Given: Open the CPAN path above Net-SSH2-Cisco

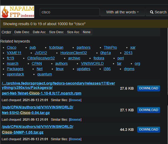Looking at the screenshot, I should (x=37, y=107).
